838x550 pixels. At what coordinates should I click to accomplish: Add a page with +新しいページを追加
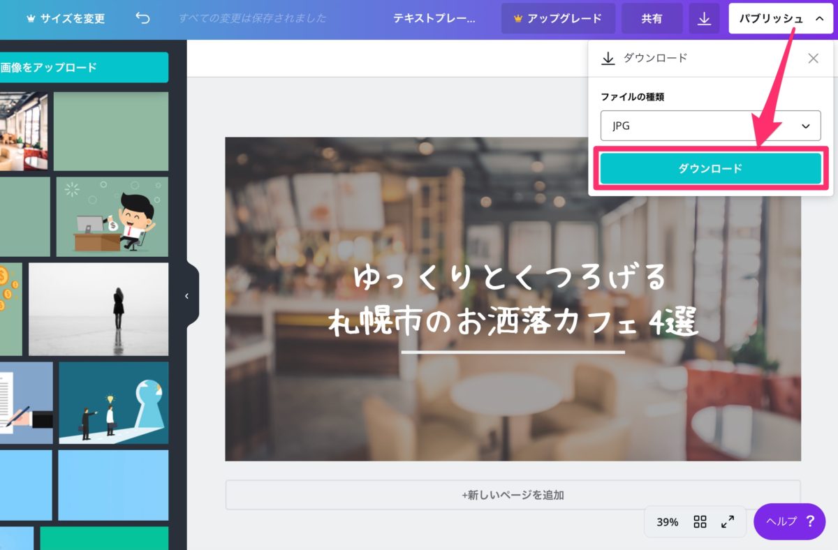(513, 495)
